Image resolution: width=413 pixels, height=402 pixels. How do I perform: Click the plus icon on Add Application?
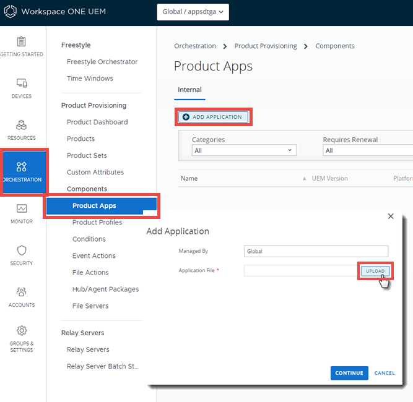click(186, 117)
